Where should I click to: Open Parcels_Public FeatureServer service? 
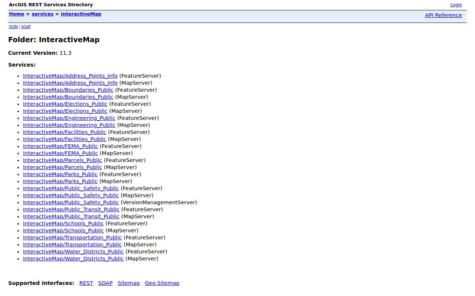click(x=62, y=160)
